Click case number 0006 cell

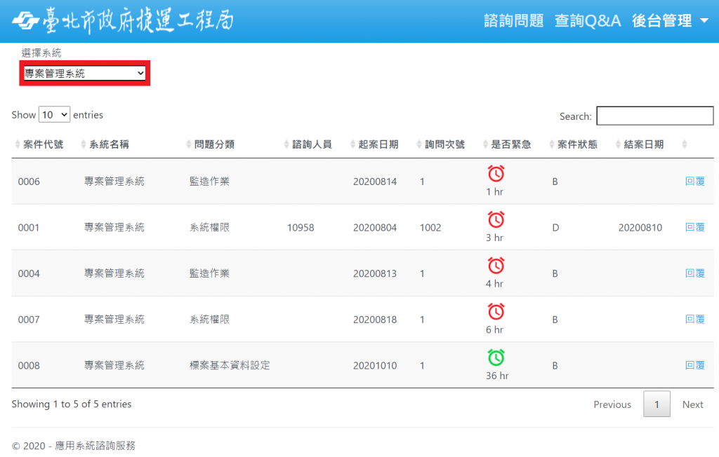click(29, 182)
